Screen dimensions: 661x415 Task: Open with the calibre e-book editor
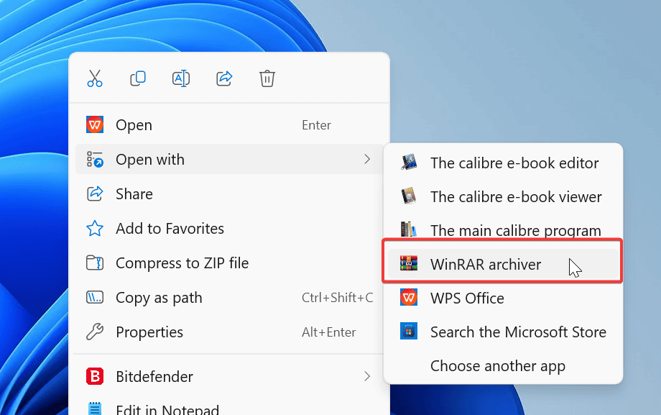[503, 163]
